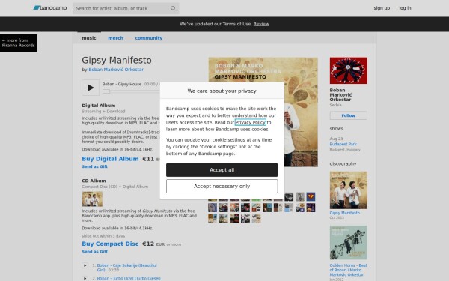Switch to the community tab

pos(149,38)
